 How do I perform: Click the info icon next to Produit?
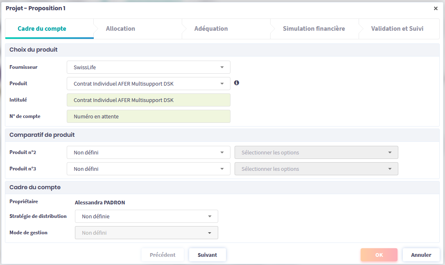(x=237, y=83)
